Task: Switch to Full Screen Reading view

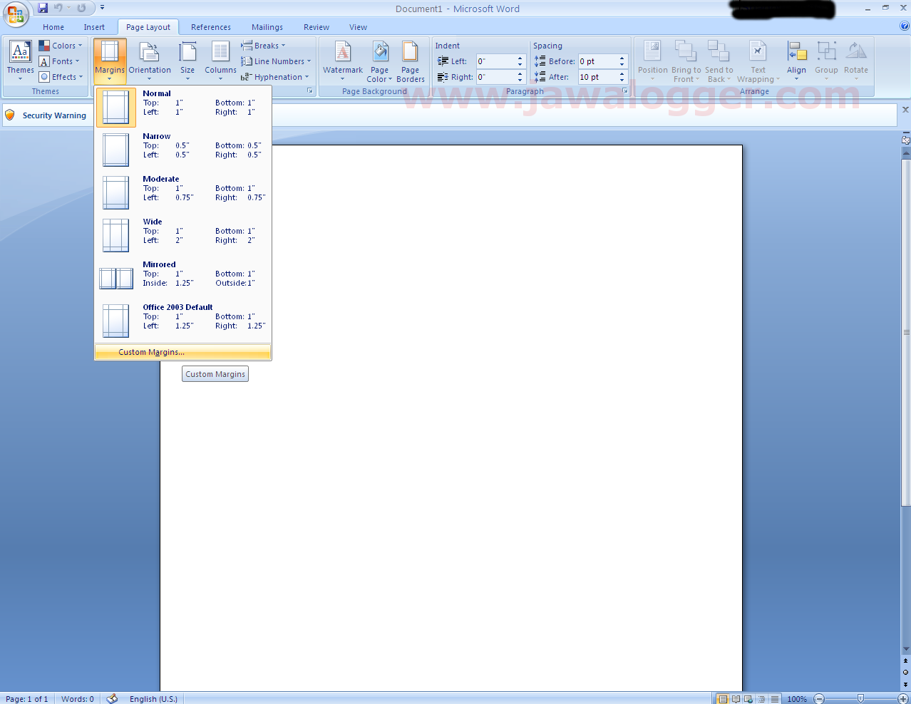Action: coord(736,699)
